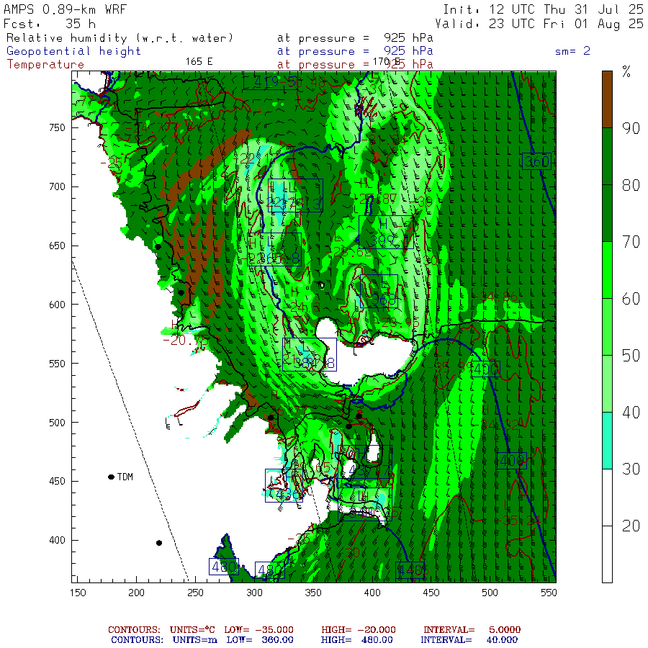Select the '20' legend tick label

pos(631,526)
